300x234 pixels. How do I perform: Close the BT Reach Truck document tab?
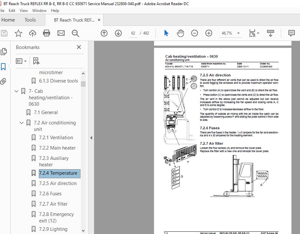(99, 20)
